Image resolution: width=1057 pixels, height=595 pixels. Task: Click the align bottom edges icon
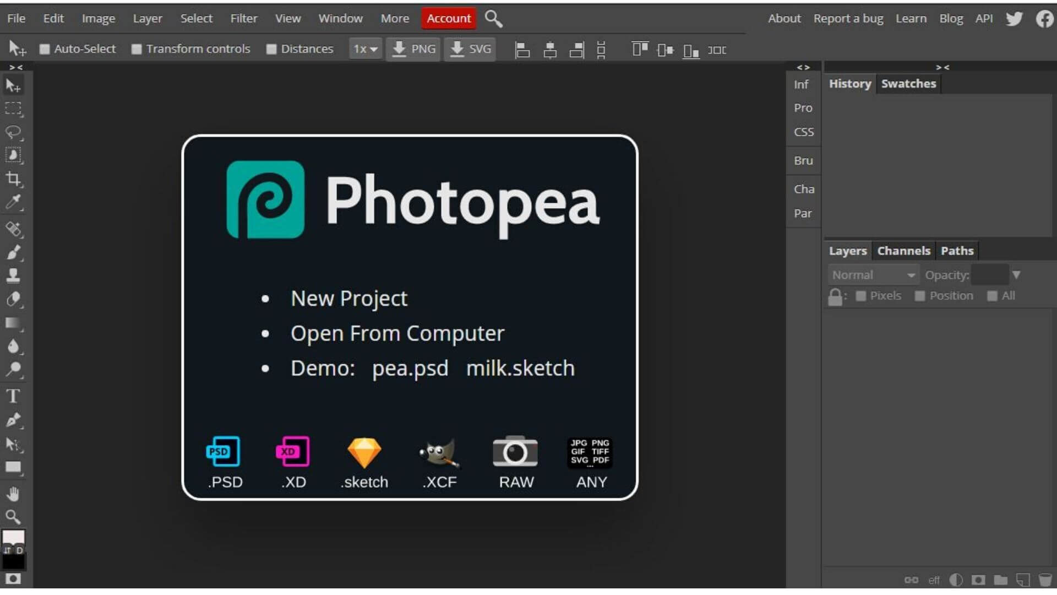(691, 50)
